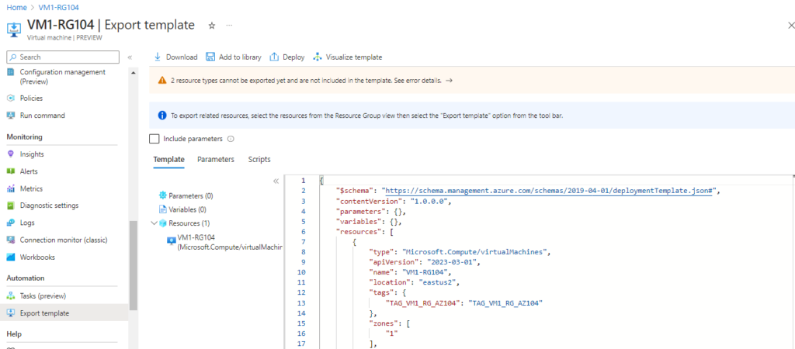Open Metrics in the Monitoring section

click(31, 188)
